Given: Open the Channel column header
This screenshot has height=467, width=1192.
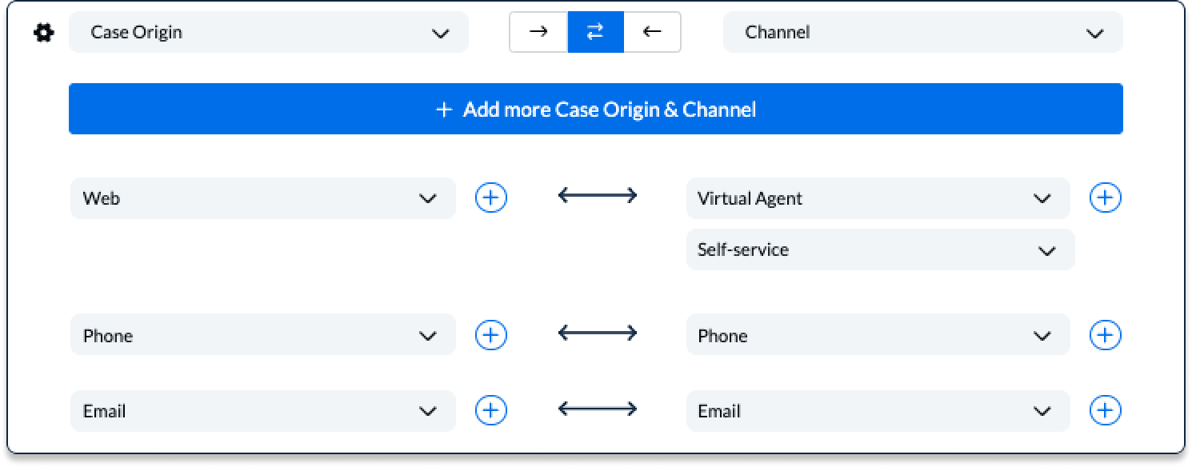Looking at the screenshot, I should (922, 32).
